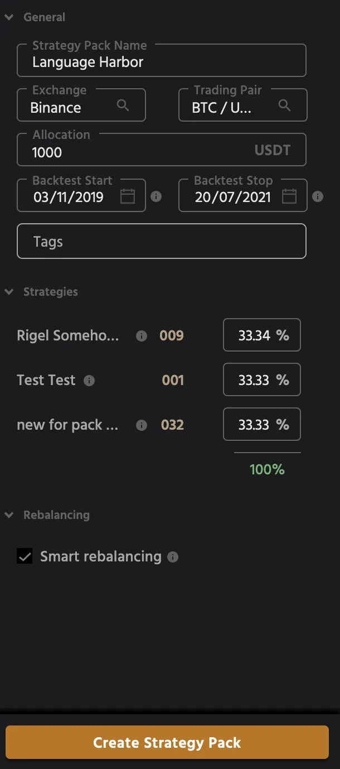Click info icon next to Backtest Start
The height and width of the screenshot is (769, 340).
(x=157, y=196)
